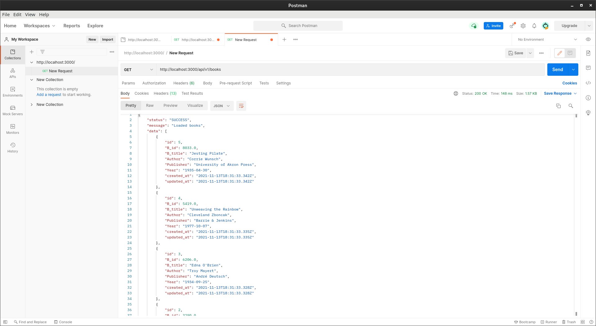596x326 pixels.
Task: Open the APIs sidebar panel
Action: coord(13,73)
